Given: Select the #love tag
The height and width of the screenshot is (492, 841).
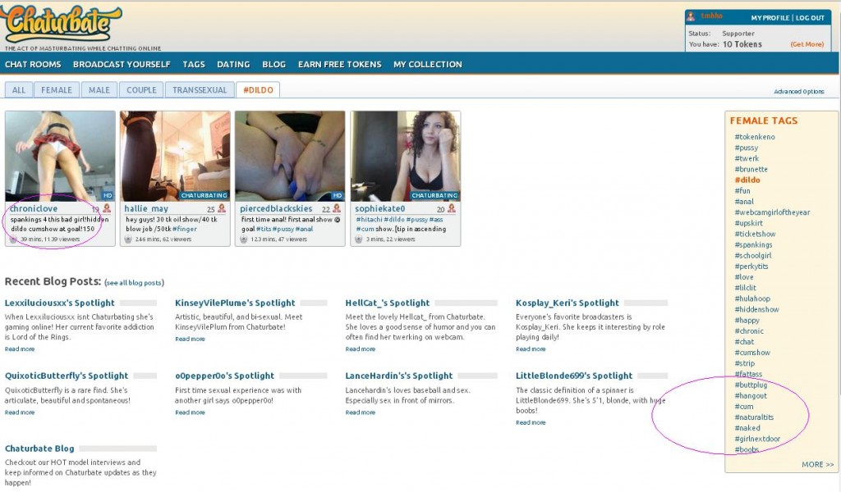Looking at the screenshot, I should [x=744, y=277].
